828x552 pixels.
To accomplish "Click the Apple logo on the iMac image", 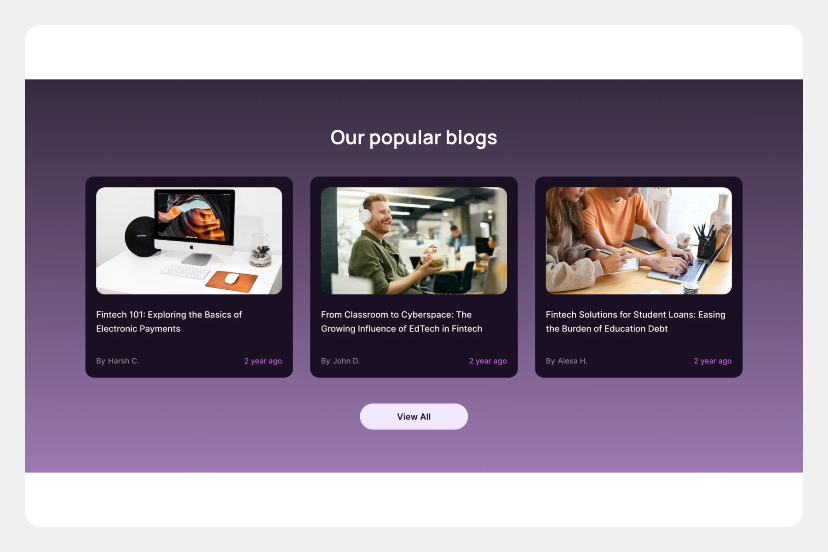I will click(192, 247).
